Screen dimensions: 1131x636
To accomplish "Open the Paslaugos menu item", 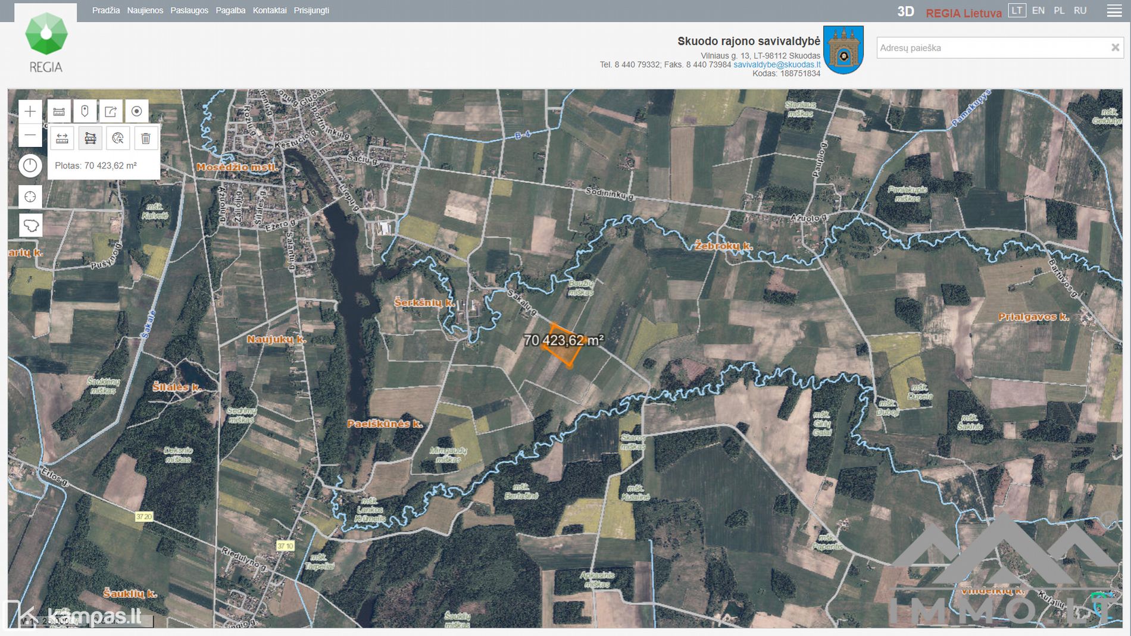I will (x=189, y=11).
